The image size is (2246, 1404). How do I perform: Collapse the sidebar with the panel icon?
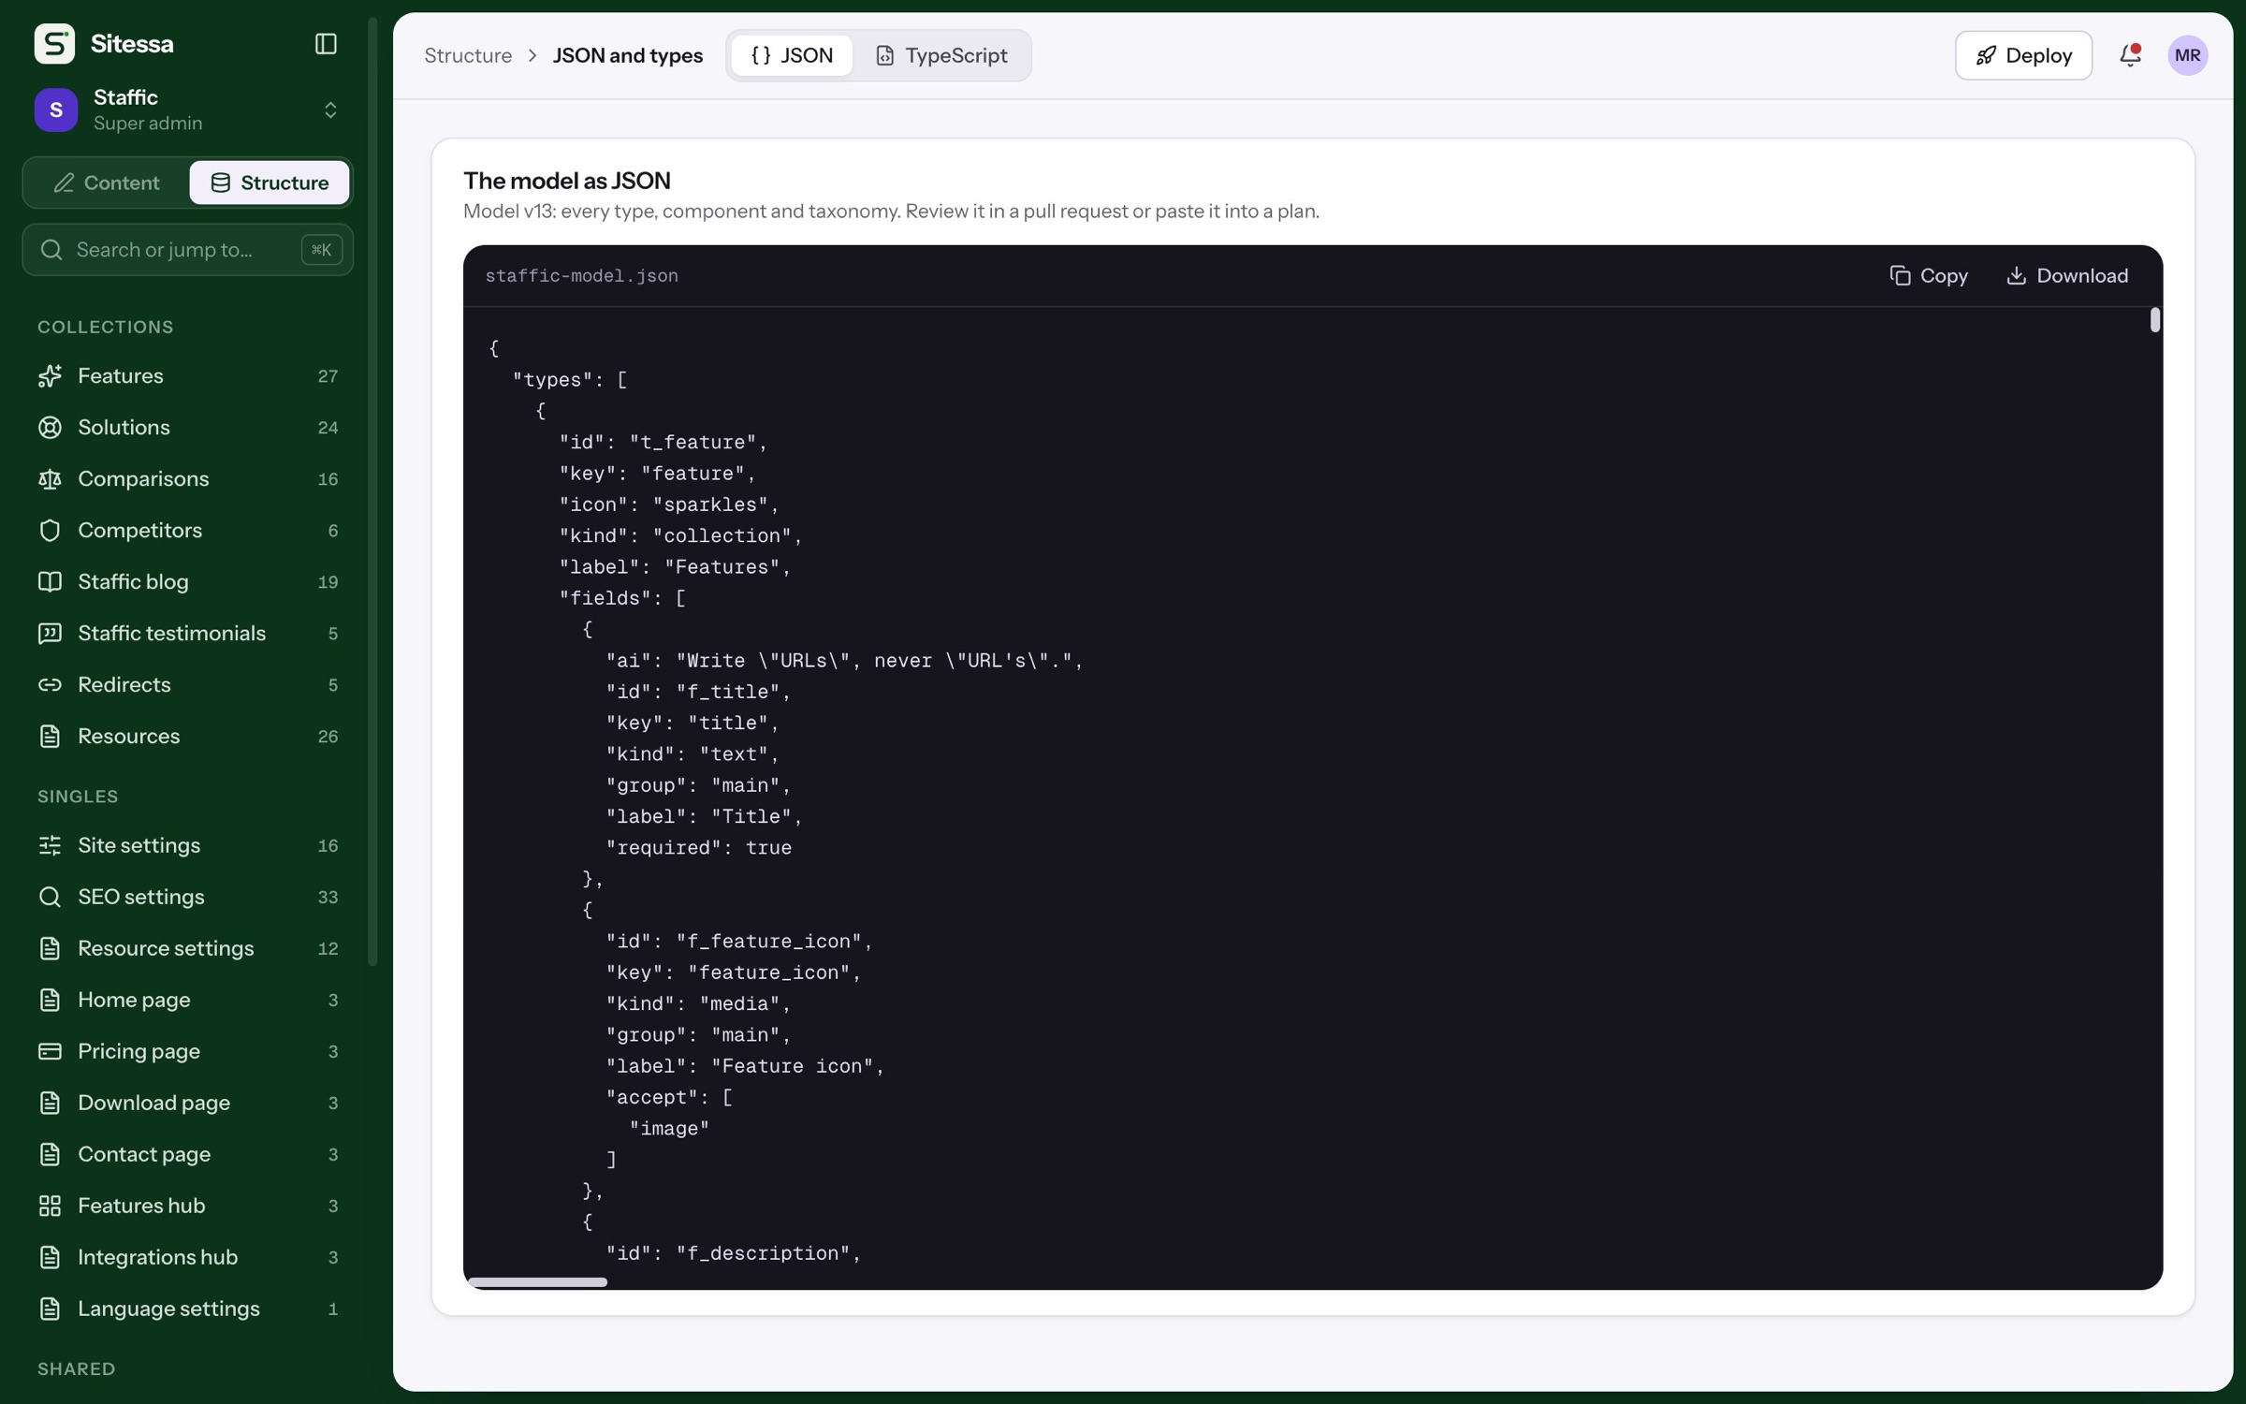pyautogui.click(x=326, y=44)
